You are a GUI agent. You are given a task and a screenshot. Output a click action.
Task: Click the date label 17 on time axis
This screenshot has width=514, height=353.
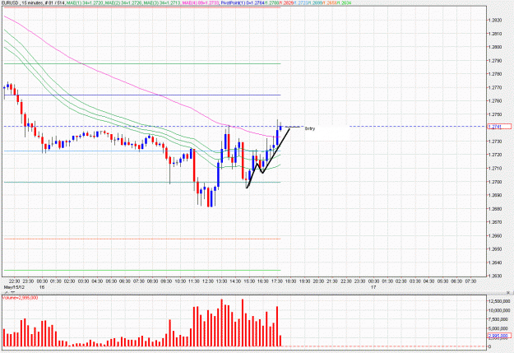[373, 287]
